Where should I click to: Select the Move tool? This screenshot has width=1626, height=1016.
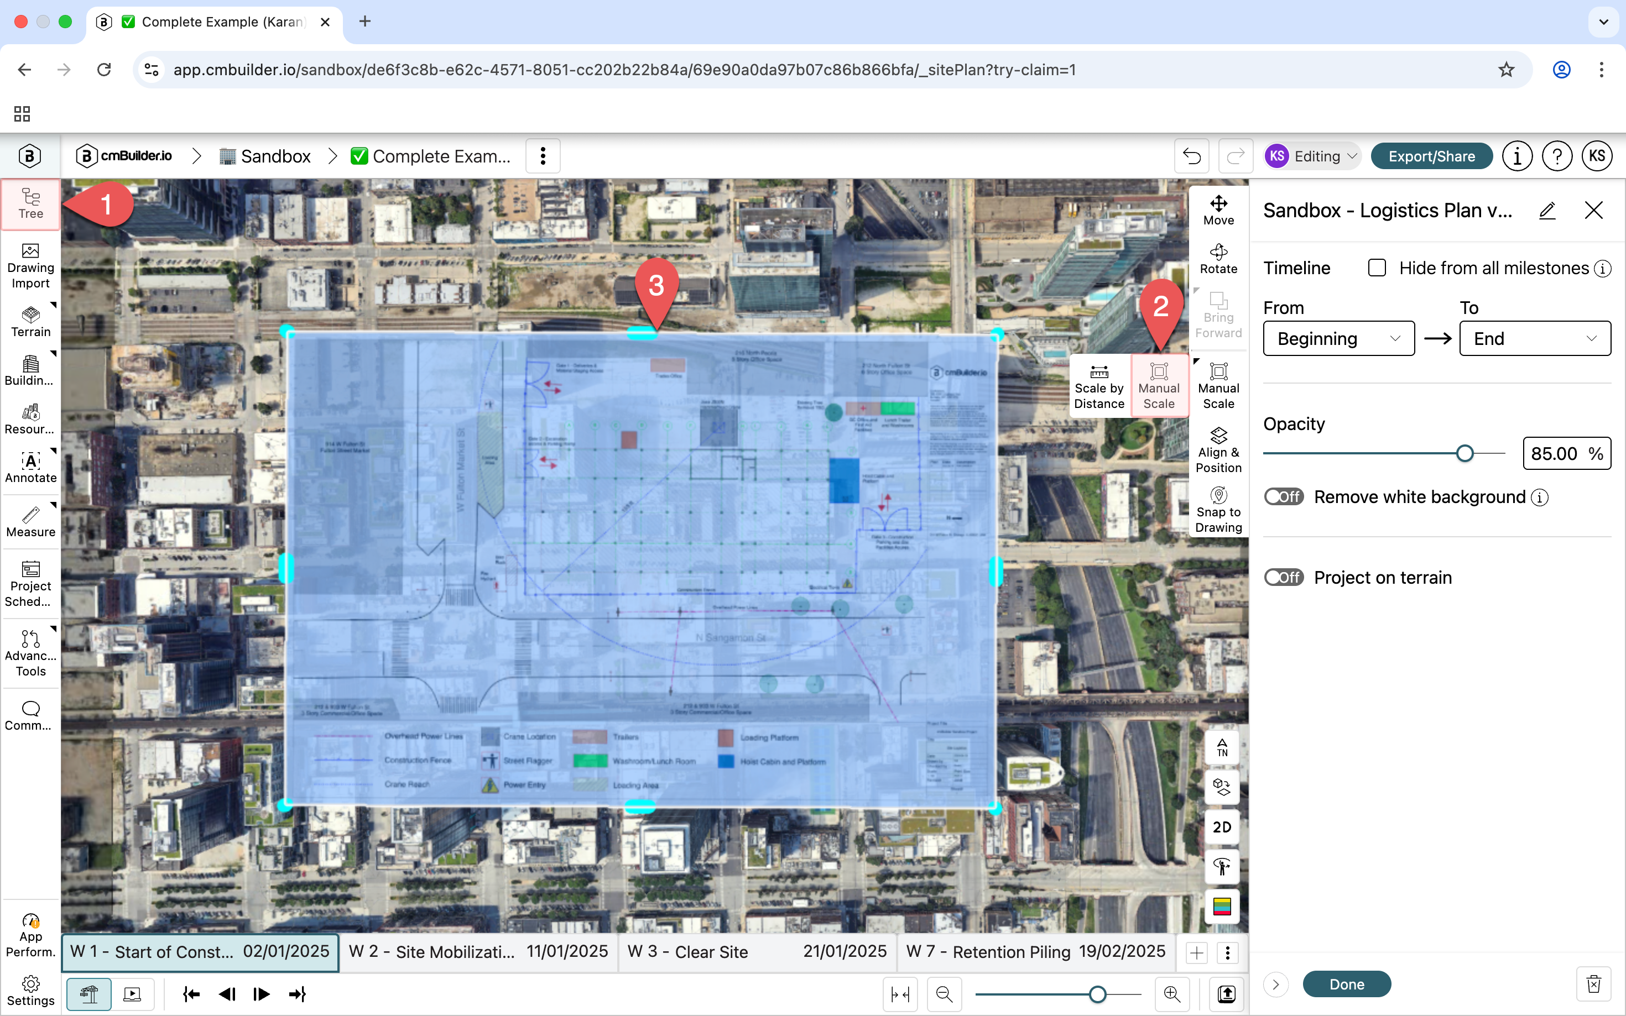click(1218, 210)
